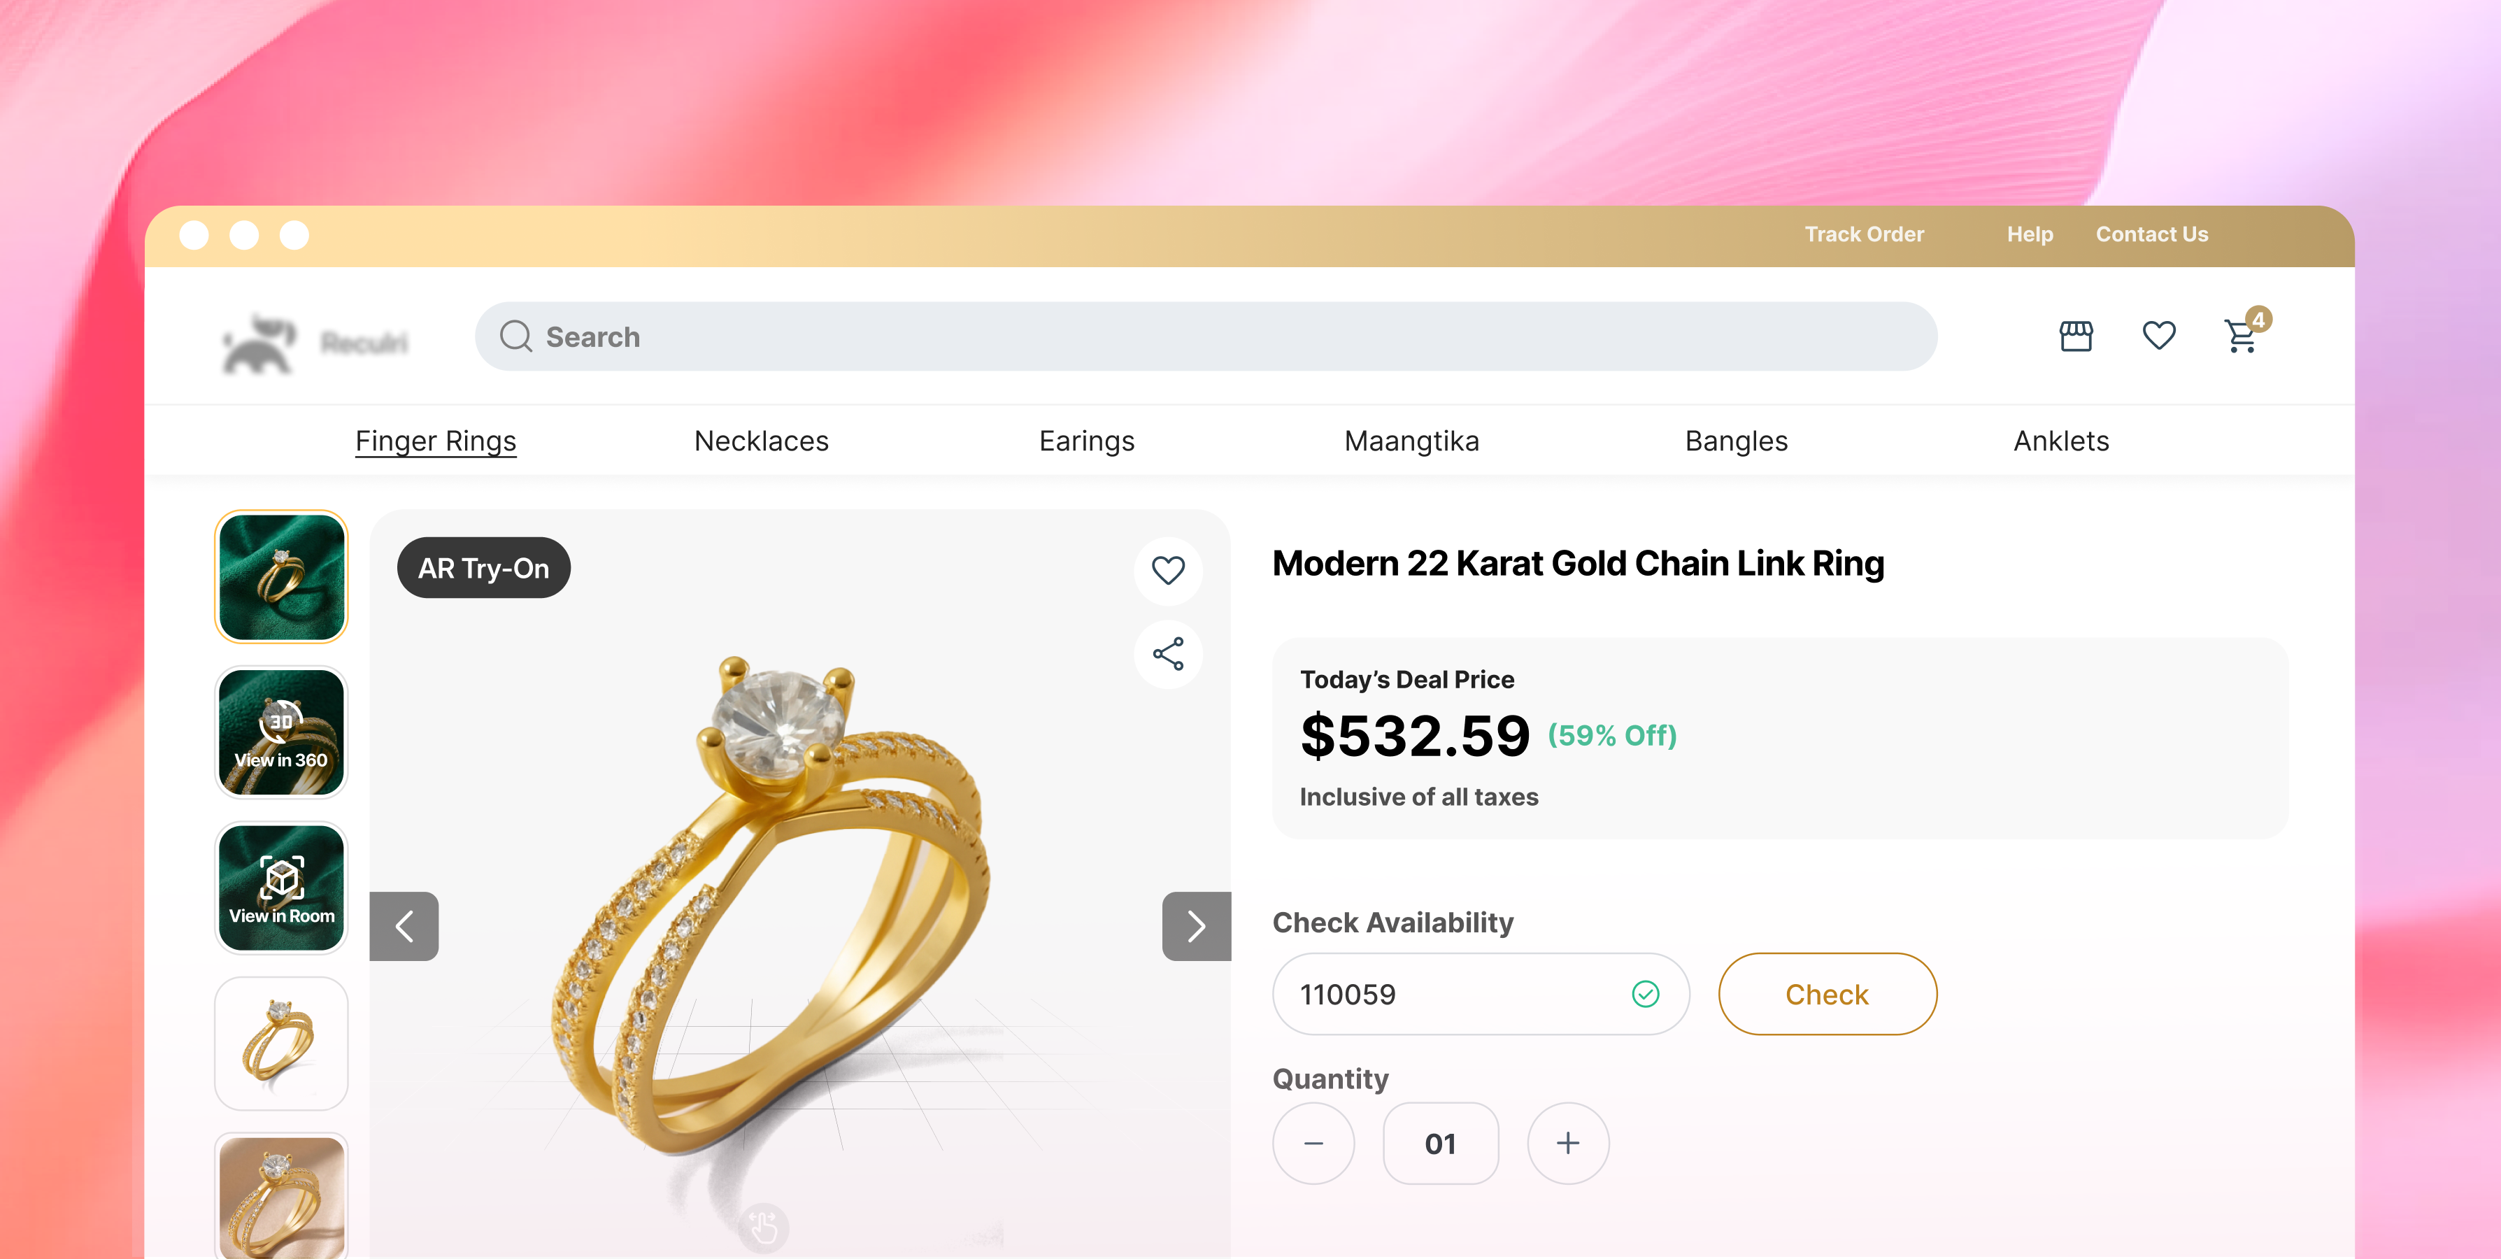
Task: Open wishlist heart icon in header
Action: [2158, 336]
